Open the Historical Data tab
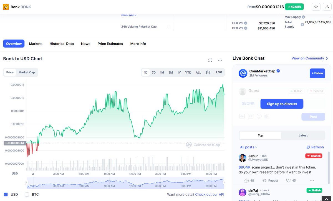The width and height of the screenshot is (333, 201). [62, 44]
